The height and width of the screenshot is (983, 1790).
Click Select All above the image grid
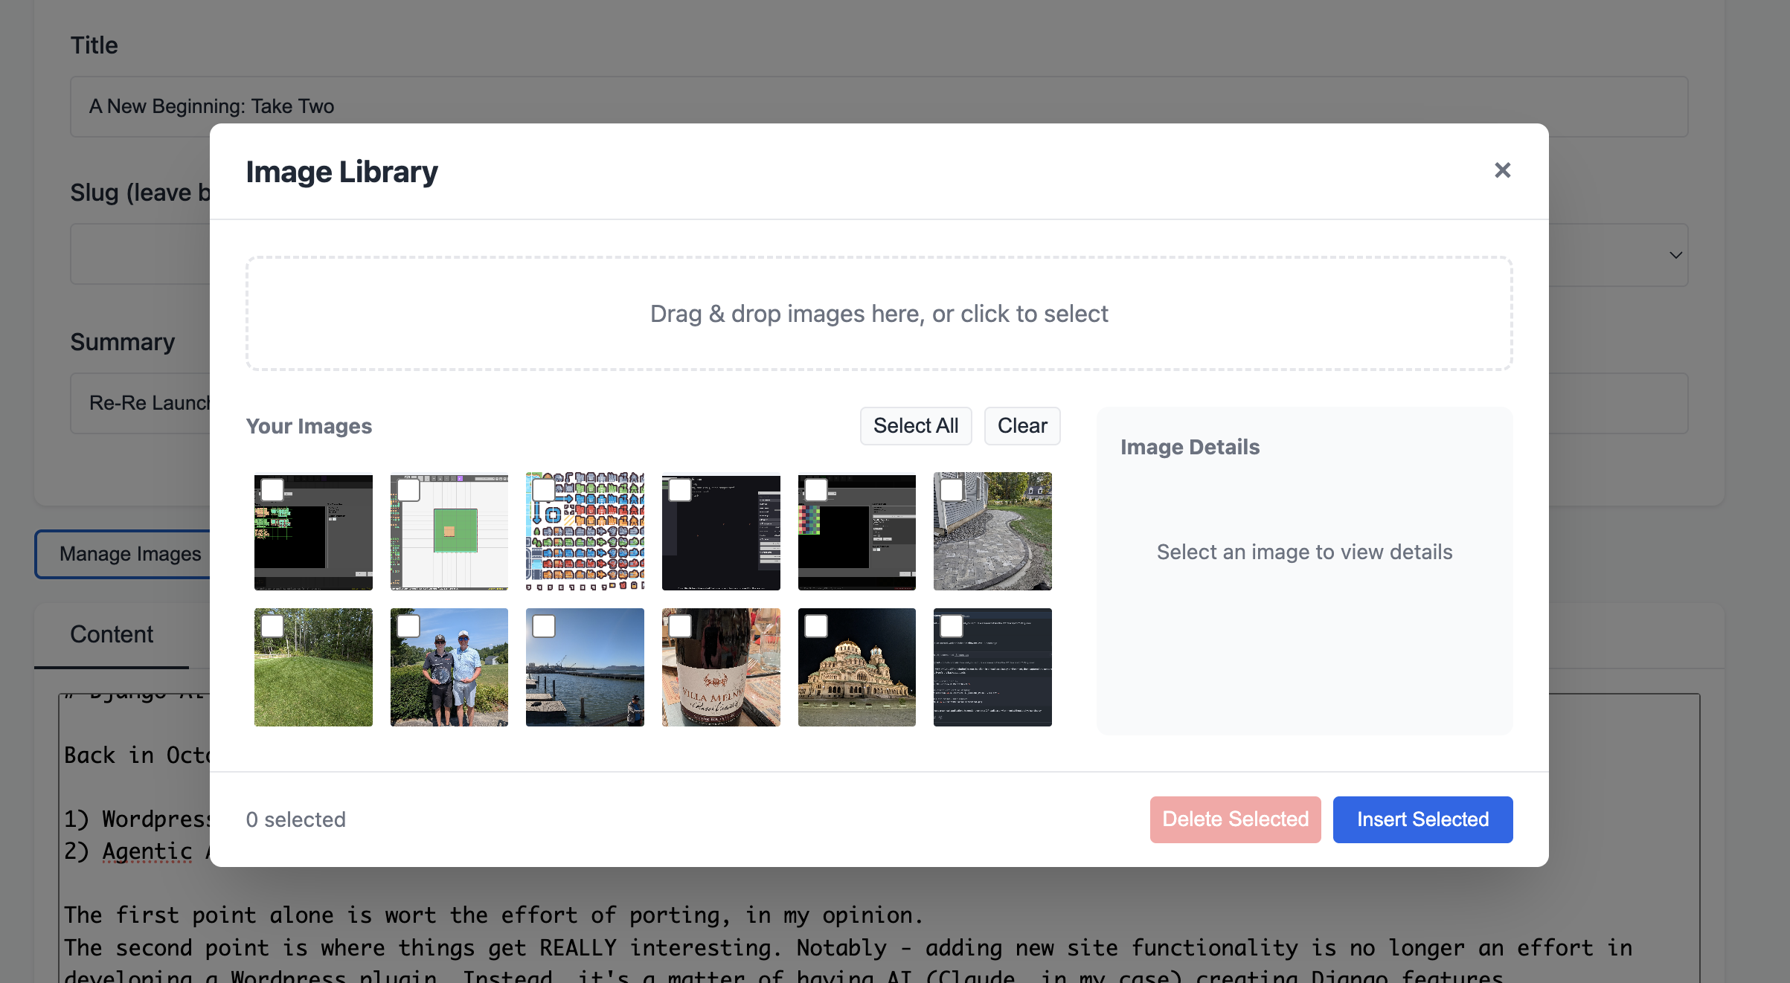916,425
